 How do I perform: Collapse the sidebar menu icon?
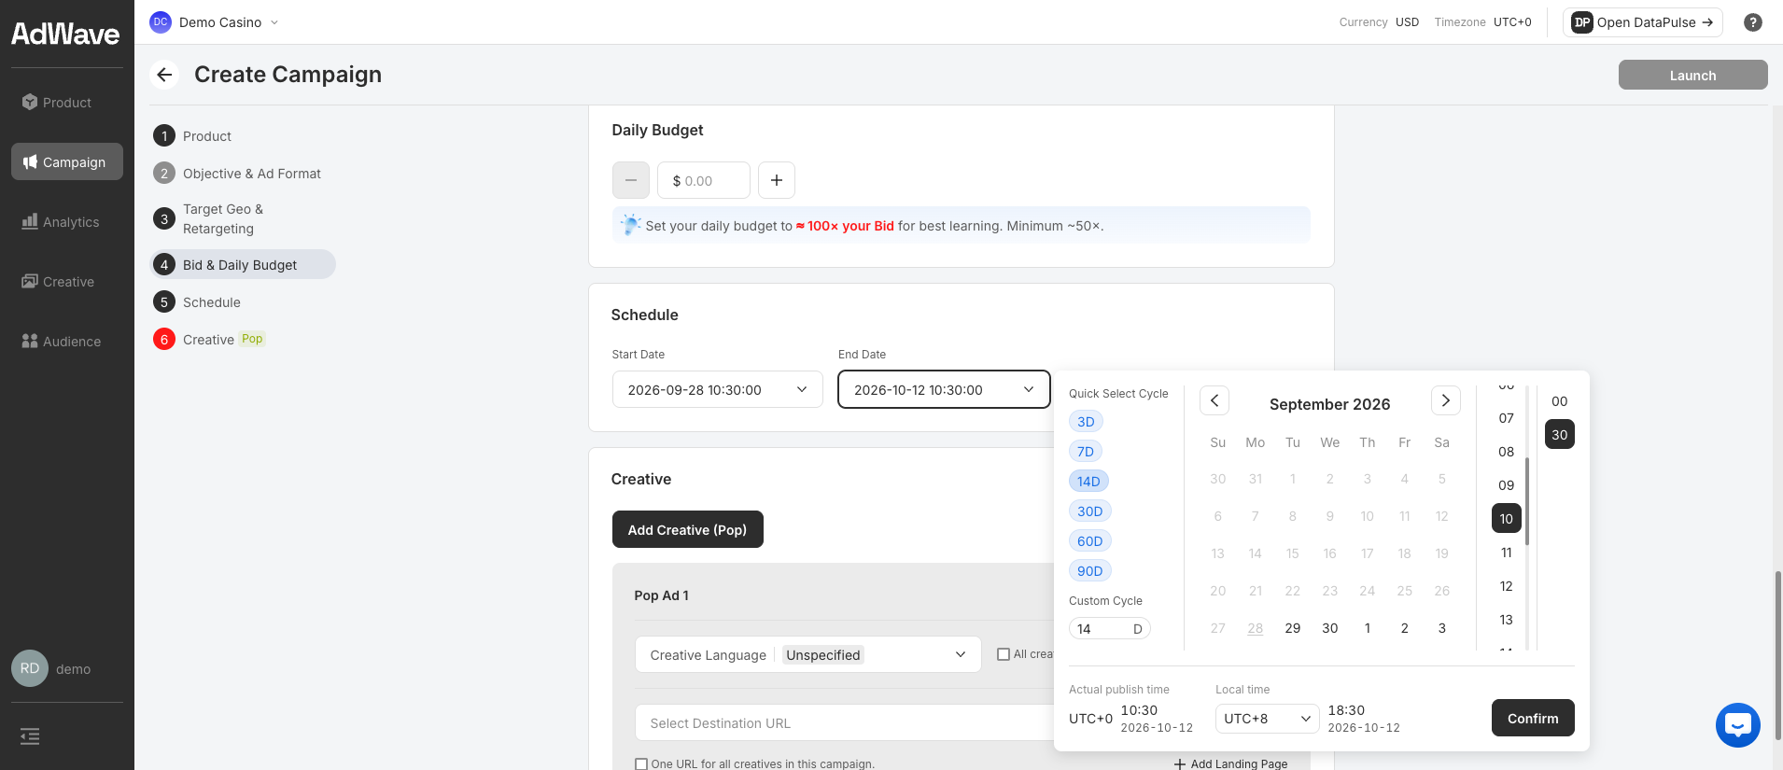(x=30, y=736)
